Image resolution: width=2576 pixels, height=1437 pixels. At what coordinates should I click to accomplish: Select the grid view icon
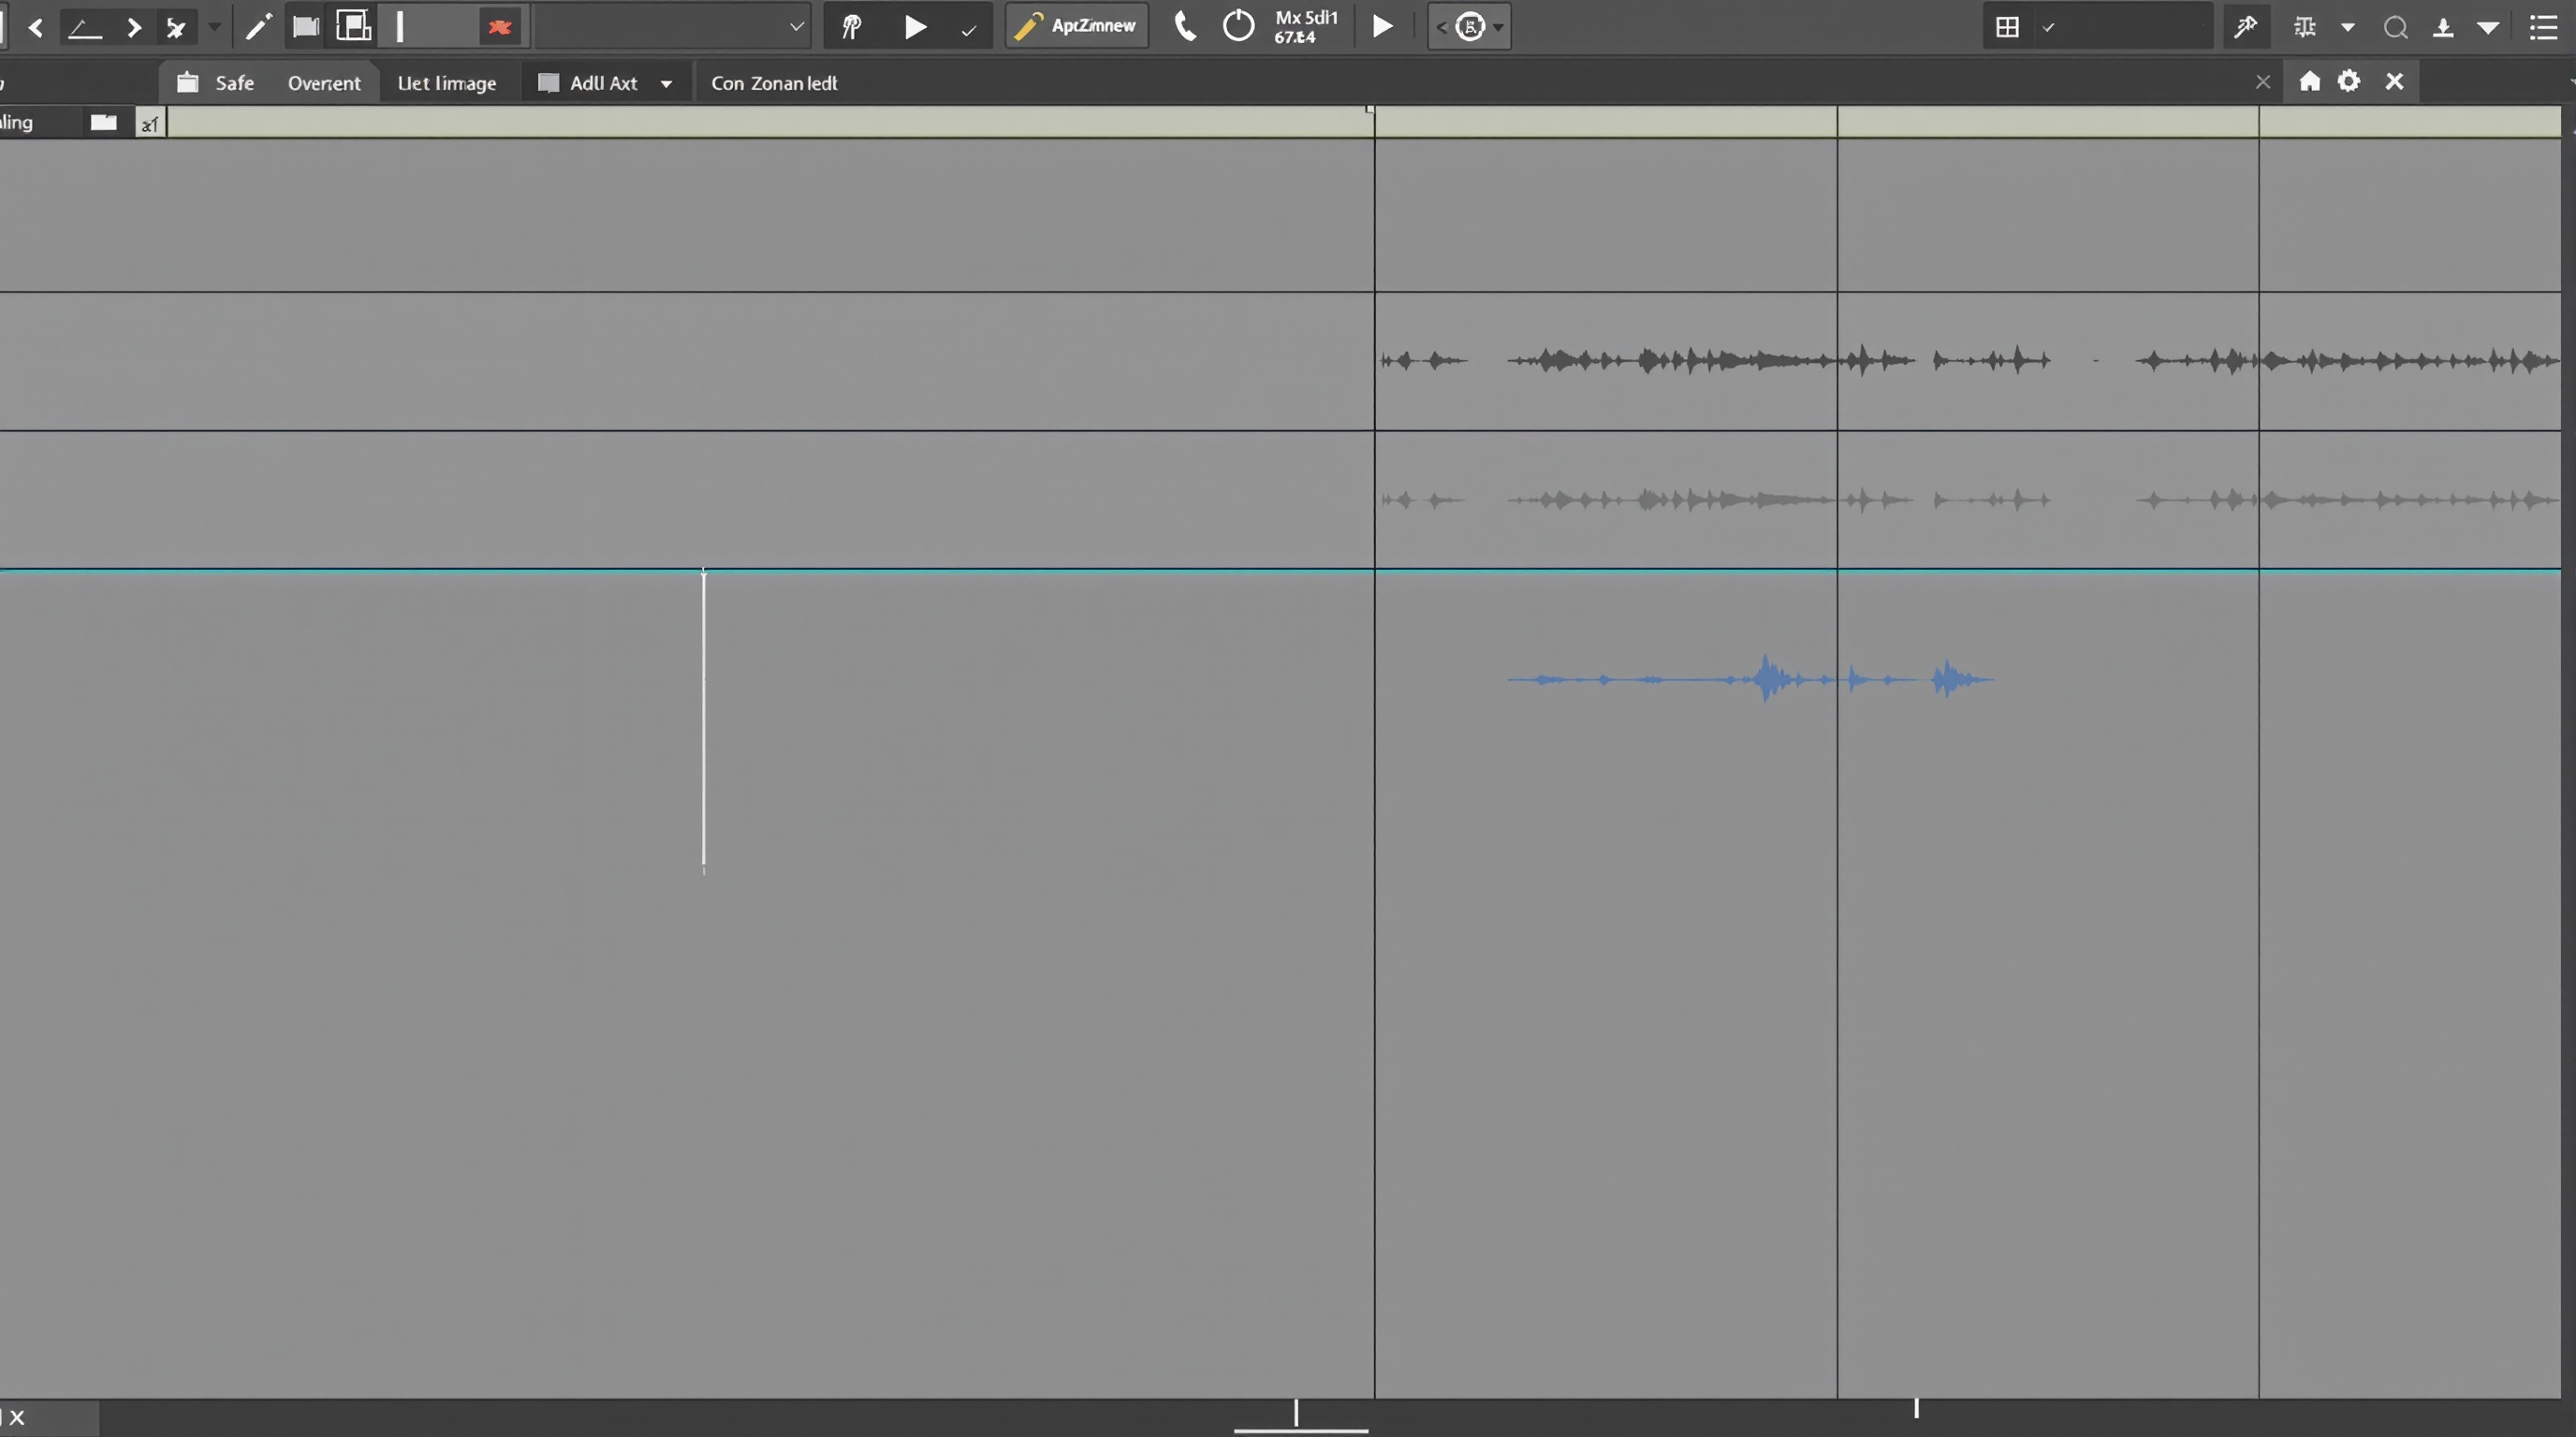pos(2007,27)
